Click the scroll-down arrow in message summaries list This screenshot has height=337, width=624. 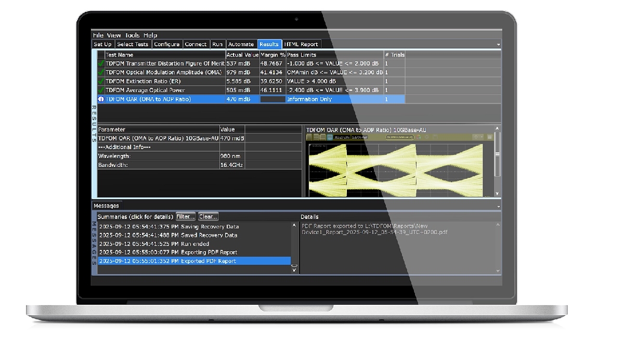[x=294, y=269]
